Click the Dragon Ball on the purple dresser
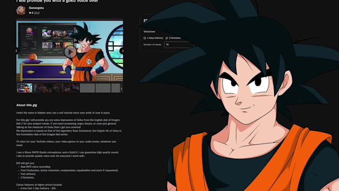The height and width of the screenshot is (191, 339). tap(33, 57)
